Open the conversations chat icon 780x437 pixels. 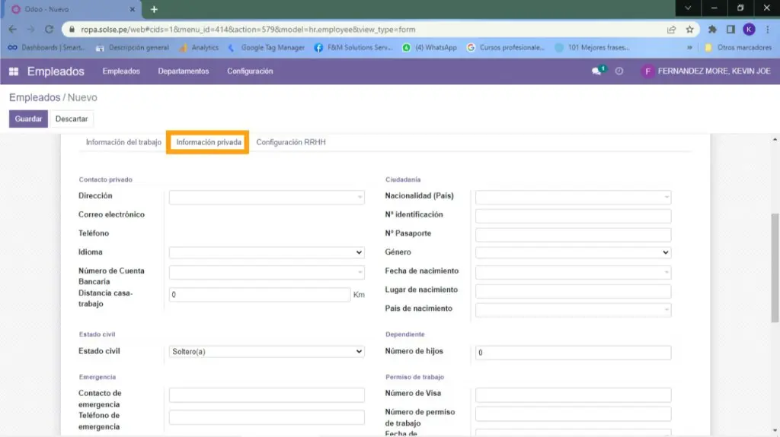pyautogui.click(x=596, y=71)
